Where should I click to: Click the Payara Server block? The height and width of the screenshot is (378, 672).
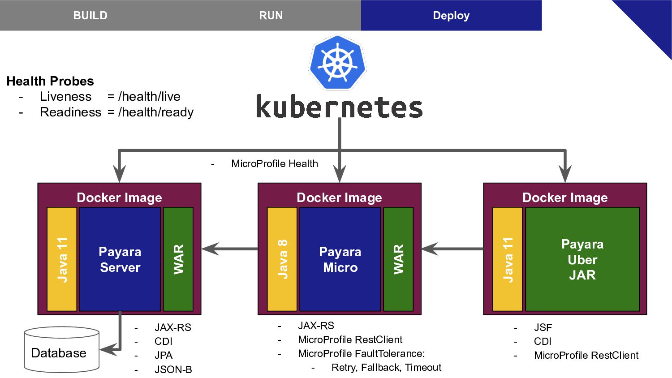click(120, 259)
